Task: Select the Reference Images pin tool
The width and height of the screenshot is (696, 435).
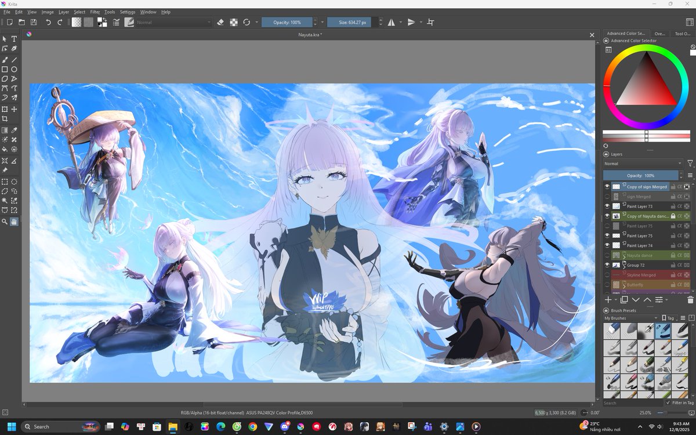Action: pos(5,171)
